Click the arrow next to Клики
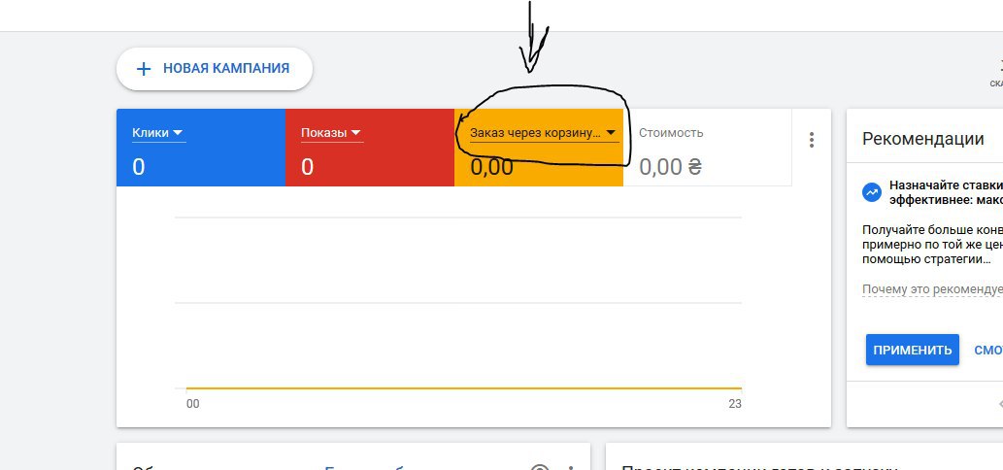 click(178, 132)
